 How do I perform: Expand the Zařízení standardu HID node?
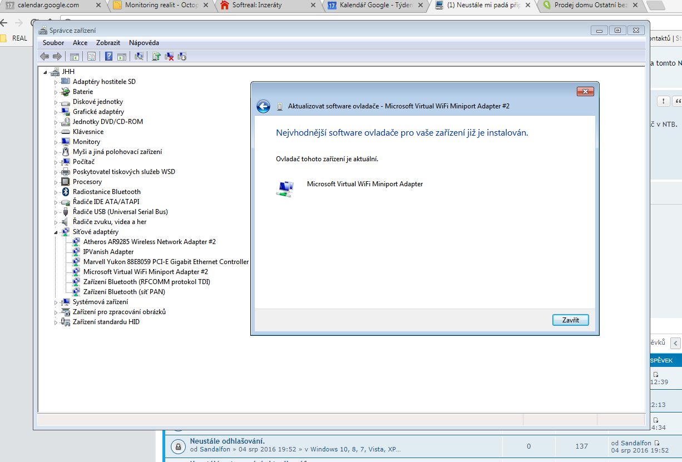click(x=56, y=322)
